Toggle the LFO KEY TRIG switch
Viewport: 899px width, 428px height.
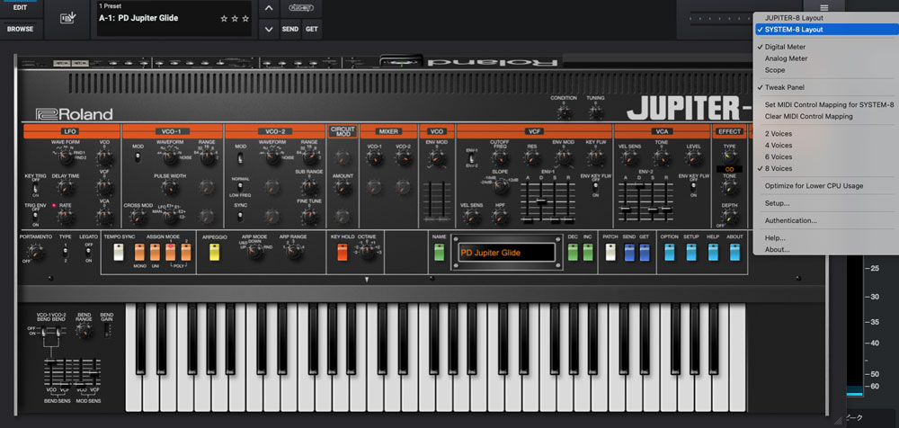[x=36, y=187]
